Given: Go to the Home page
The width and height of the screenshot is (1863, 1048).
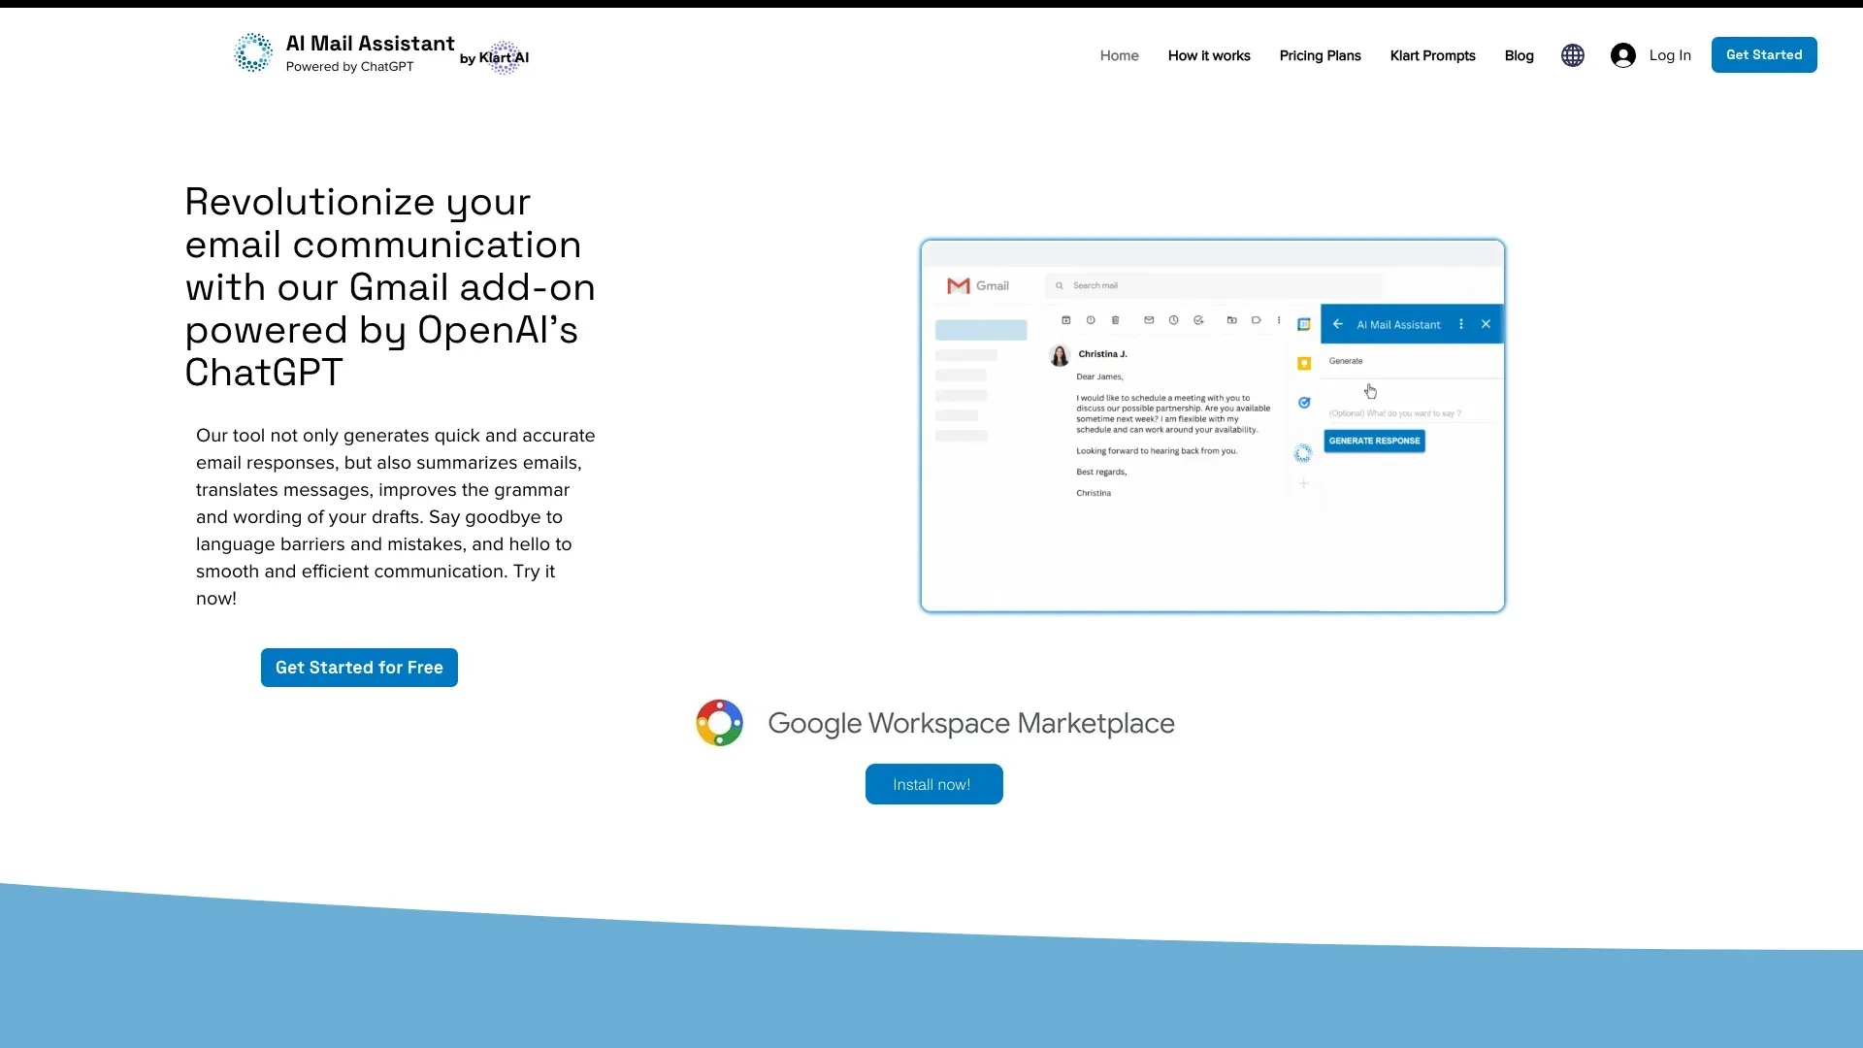Looking at the screenshot, I should [1119, 55].
